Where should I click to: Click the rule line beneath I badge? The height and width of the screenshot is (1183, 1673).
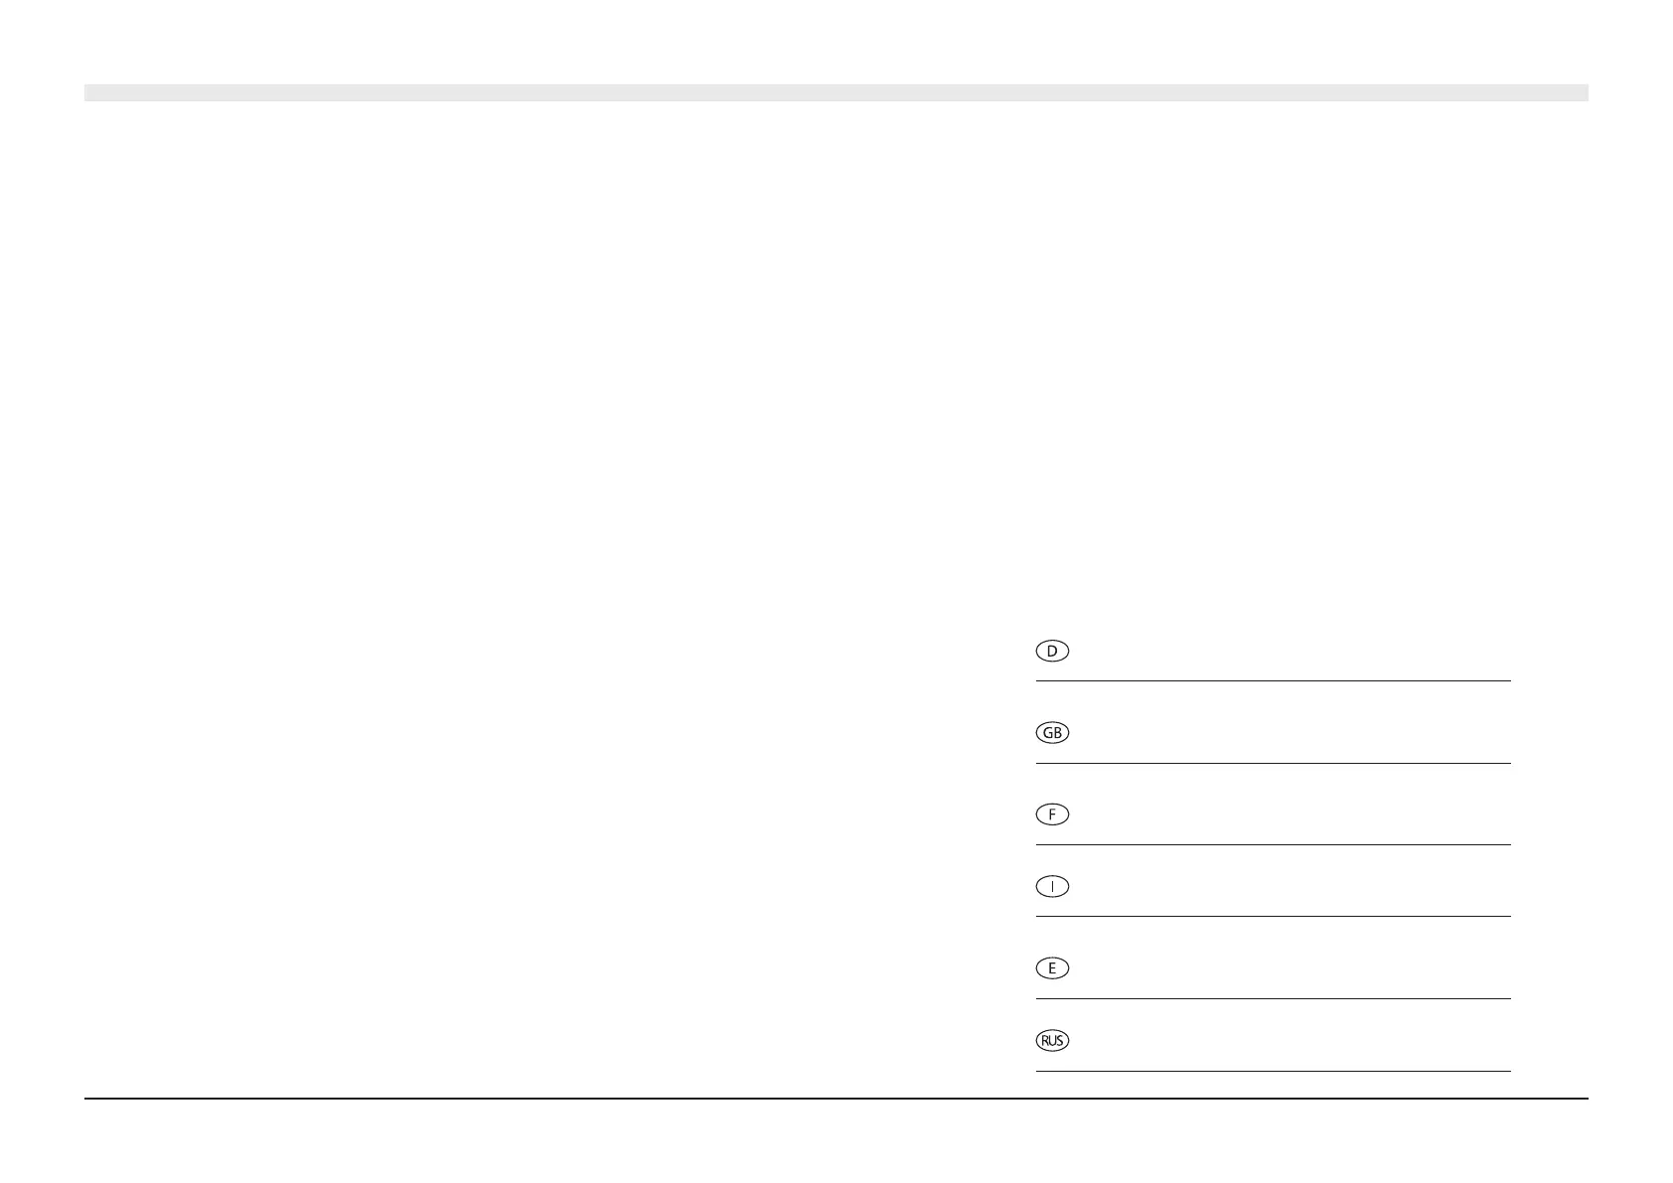(1273, 917)
